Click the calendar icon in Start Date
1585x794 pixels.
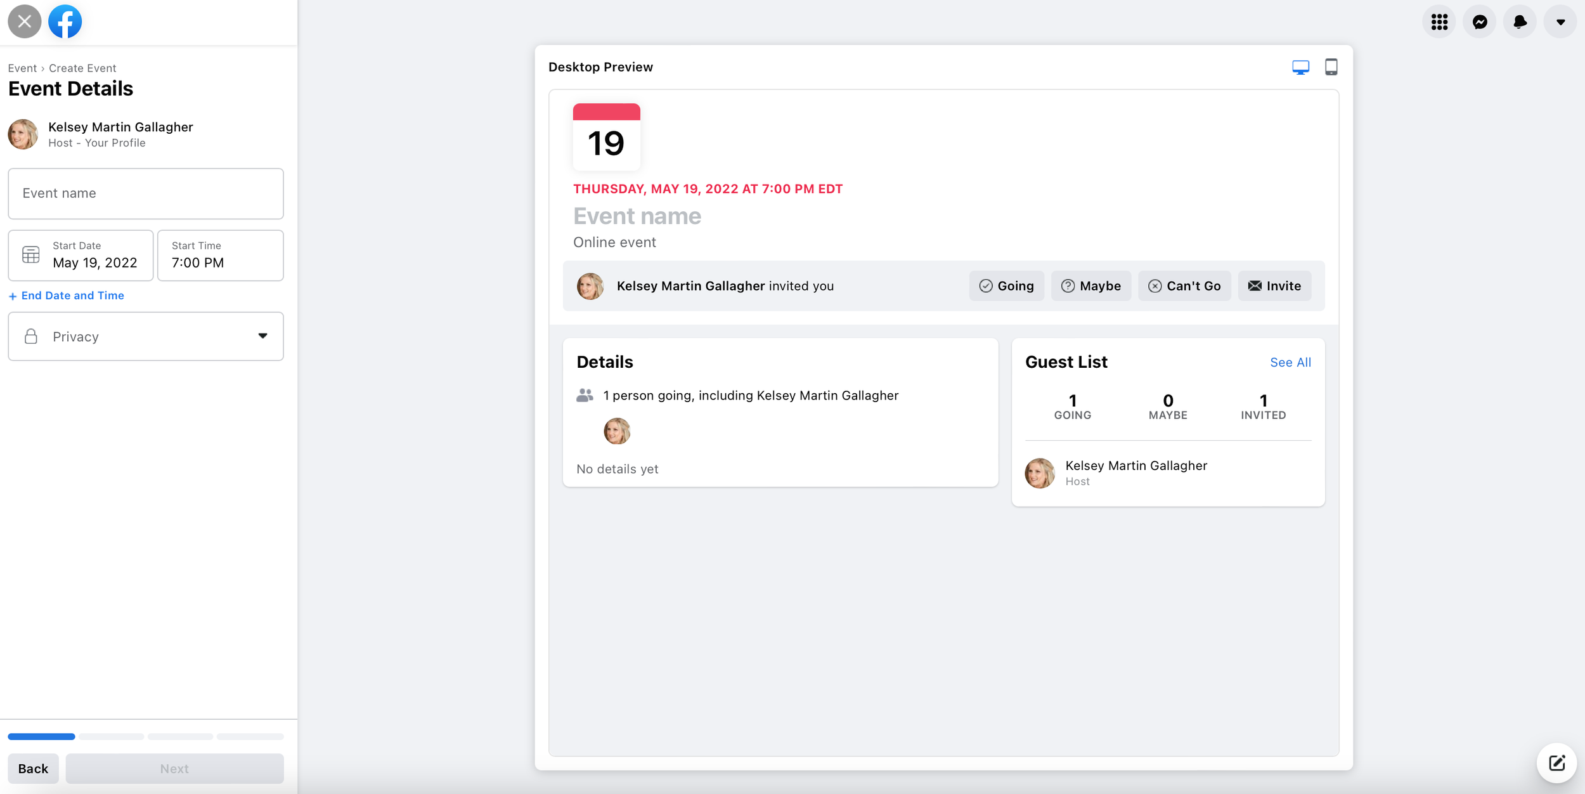tap(30, 254)
